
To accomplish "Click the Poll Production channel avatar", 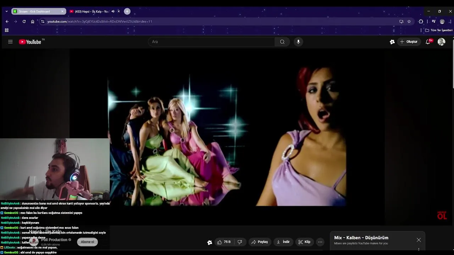I will tap(34, 242).
